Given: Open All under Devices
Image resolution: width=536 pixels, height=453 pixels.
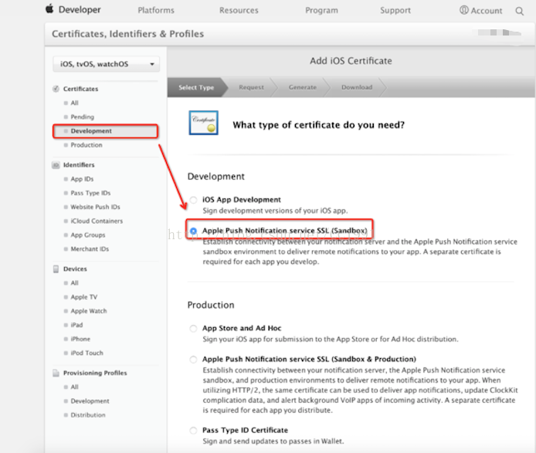Looking at the screenshot, I should pos(74,283).
